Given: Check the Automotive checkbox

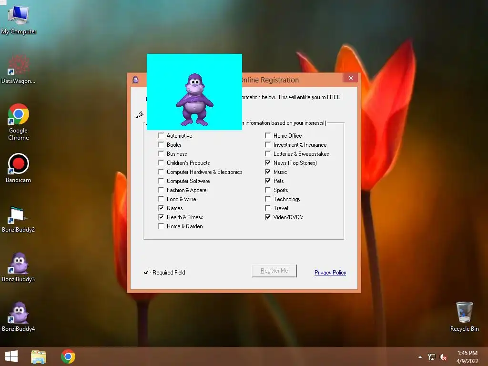Looking at the screenshot, I should click(161, 135).
